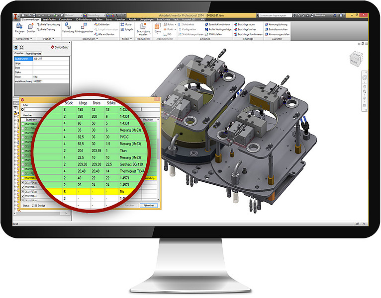Uncheck the 35321724.ipt row checkbox
381x298 pixels.
click(23, 183)
